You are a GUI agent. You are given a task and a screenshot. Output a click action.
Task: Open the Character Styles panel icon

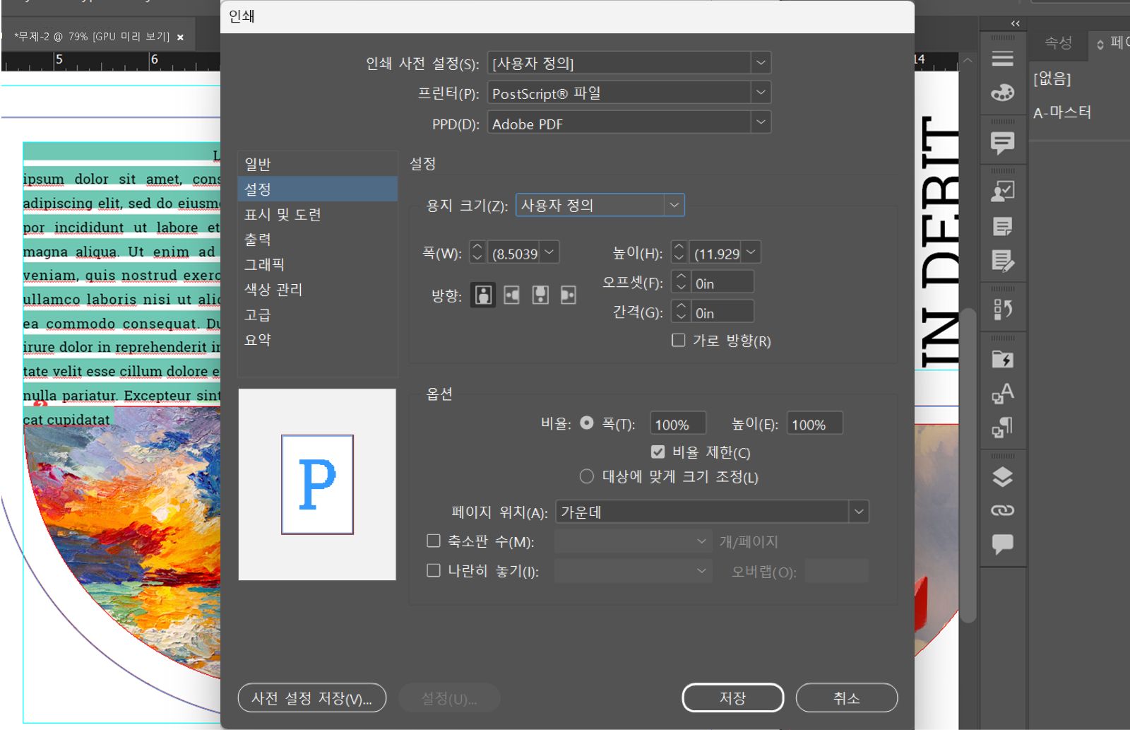coord(1002,393)
